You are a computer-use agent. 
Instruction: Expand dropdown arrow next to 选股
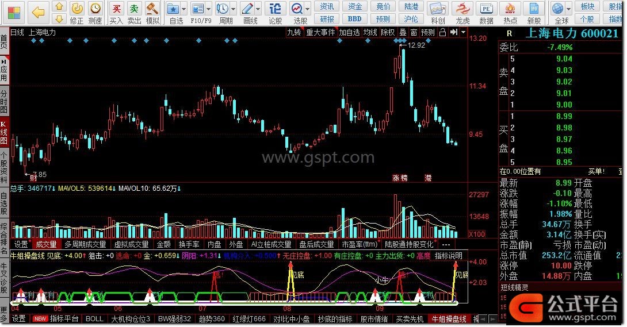(308, 9)
